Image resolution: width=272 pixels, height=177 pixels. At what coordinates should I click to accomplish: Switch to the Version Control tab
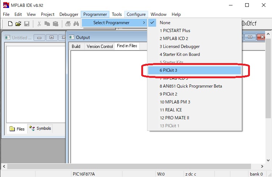[100, 47]
